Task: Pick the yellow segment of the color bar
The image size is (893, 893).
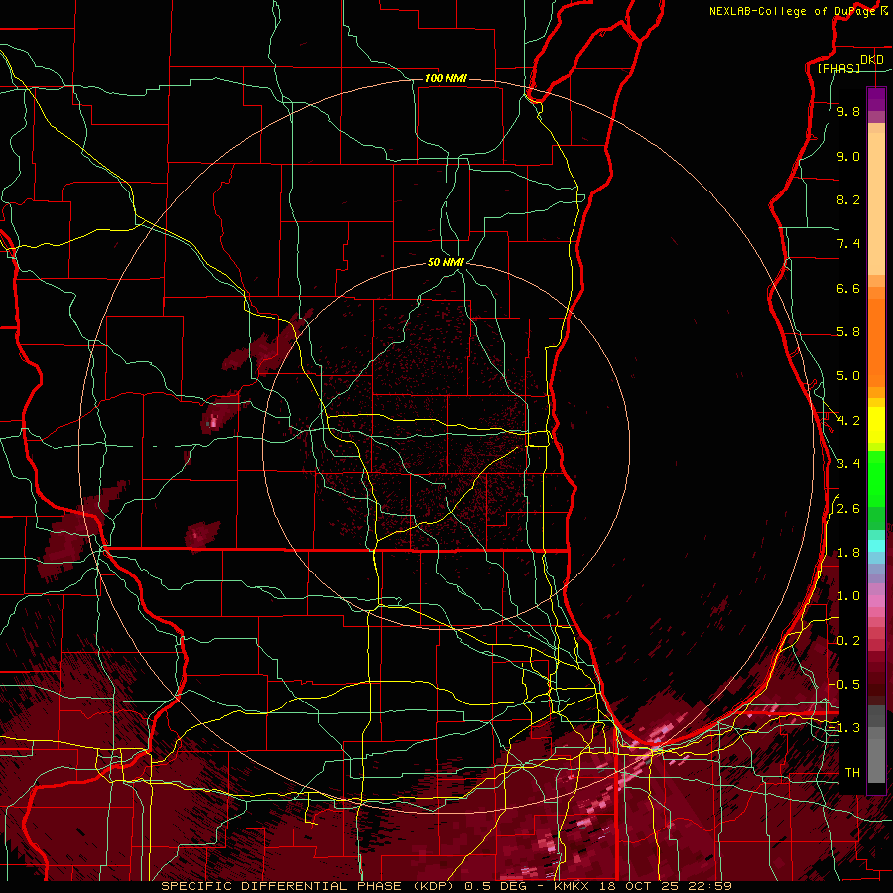Action: (876, 425)
